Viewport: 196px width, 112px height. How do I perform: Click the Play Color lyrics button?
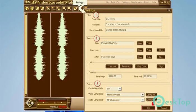[141, 66]
